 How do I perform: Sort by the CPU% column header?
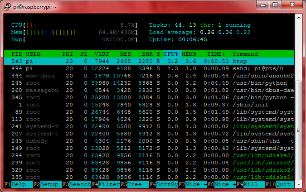(x=171, y=54)
